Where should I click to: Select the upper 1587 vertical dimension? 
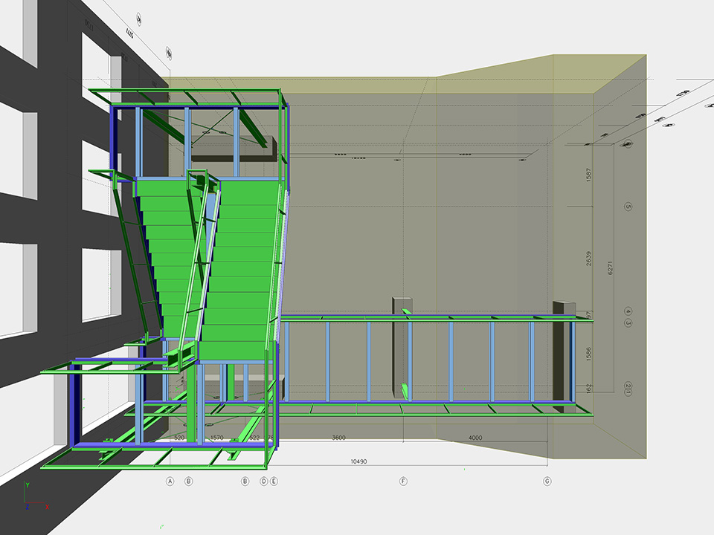click(x=589, y=175)
